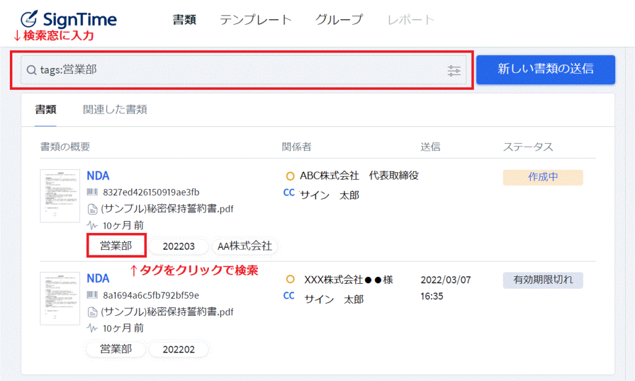Open the 書類 top navigation menu

(x=184, y=19)
